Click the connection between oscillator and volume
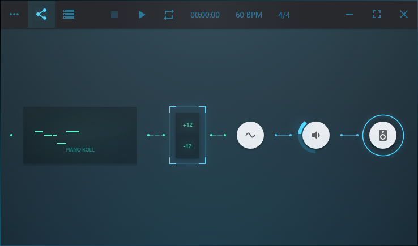418x246 pixels. point(283,135)
